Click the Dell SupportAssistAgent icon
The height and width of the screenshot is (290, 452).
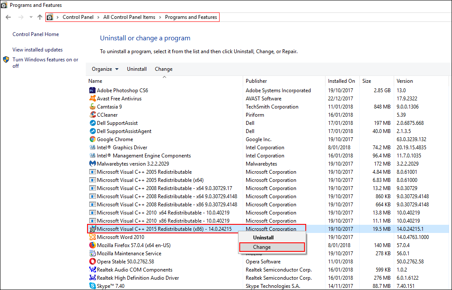click(x=92, y=131)
